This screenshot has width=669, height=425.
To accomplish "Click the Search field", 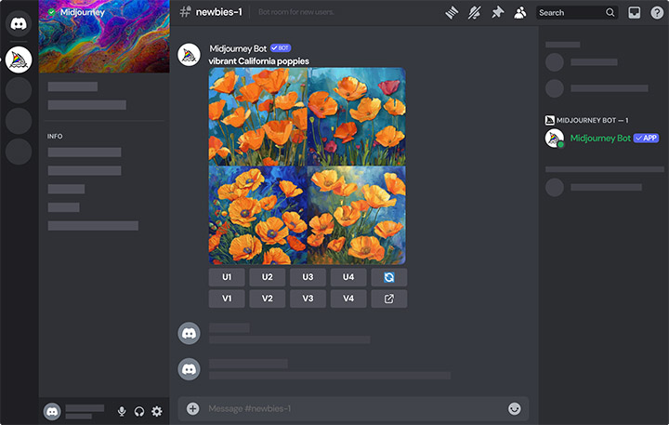I will [570, 12].
